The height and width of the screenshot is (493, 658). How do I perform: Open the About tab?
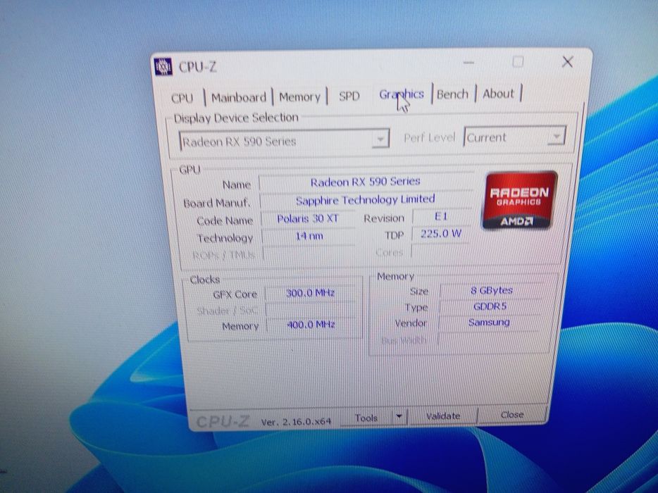(x=498, y=94)
